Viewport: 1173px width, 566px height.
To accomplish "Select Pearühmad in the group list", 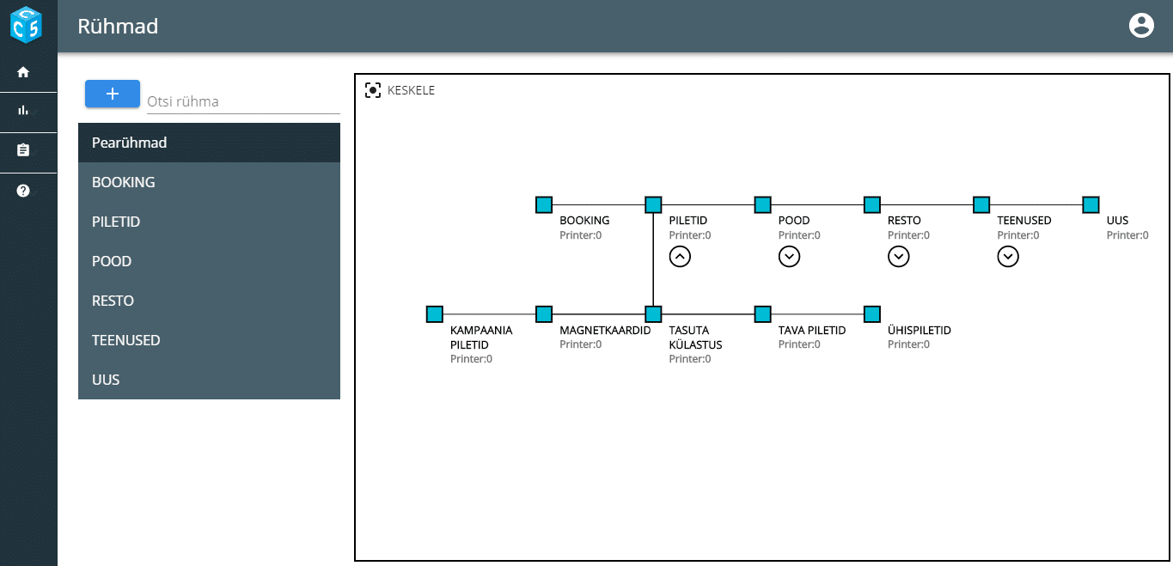I will tap(209, 143).
